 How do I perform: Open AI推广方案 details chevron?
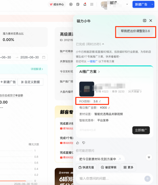[99, 72]
